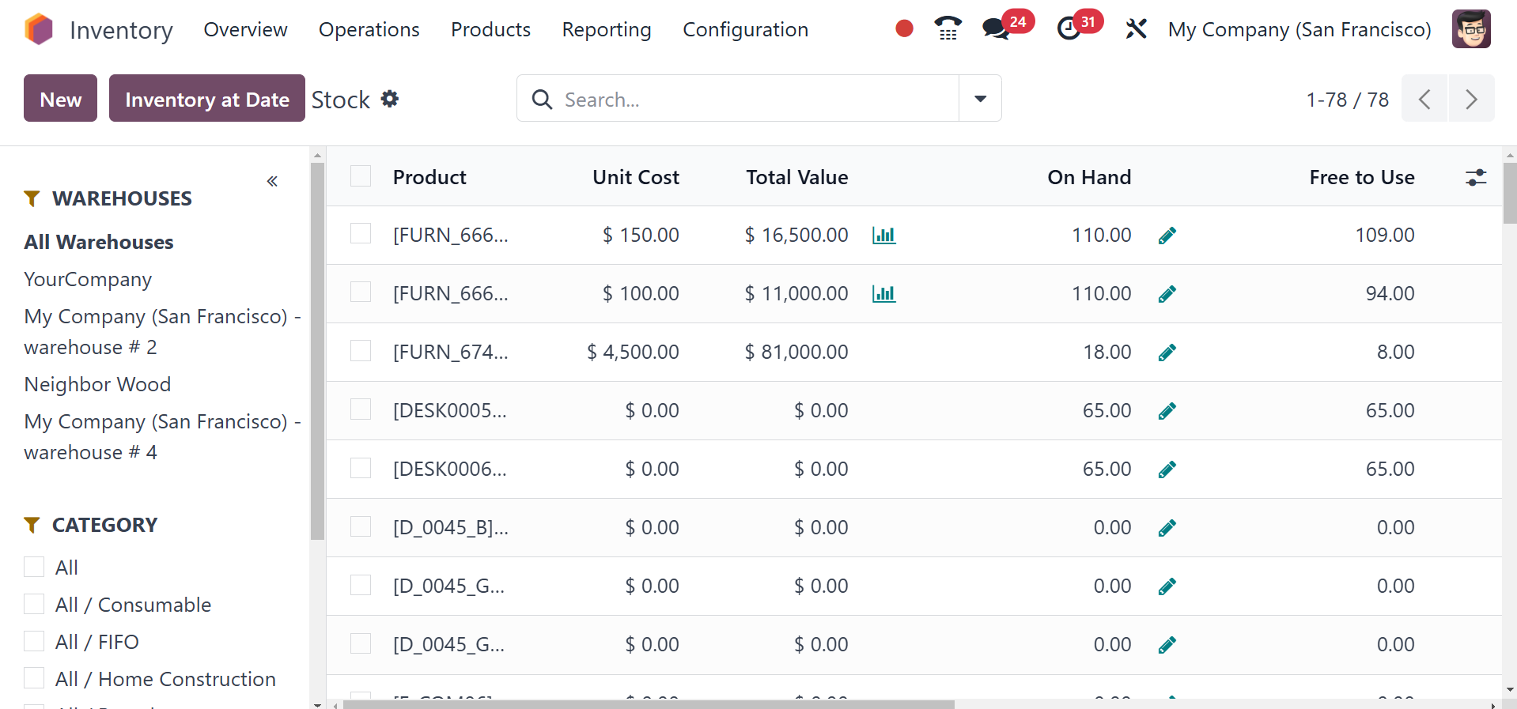Open the activities clock icon with 31 badge
The image size is (1517, 709).
pos(1069,29)
